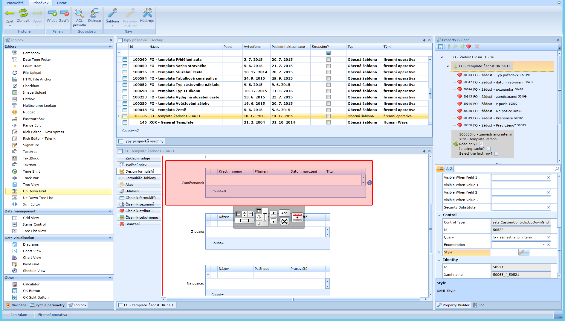Open Nástroje tools icon
Screen dimensions: 565x321
tap(147, 13)
